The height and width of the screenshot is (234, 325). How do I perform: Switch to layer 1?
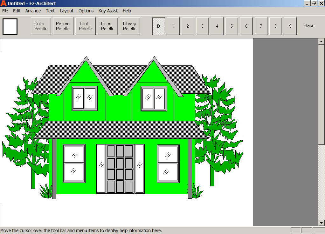click(173, 26)
